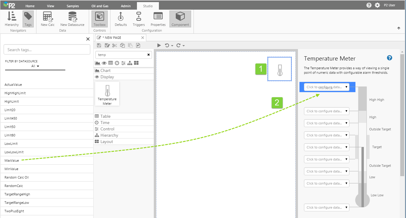Switch to the Oil and Gas tab
Image resolution: width=406 pixels, height=218 pixels.
coord(100,6)
